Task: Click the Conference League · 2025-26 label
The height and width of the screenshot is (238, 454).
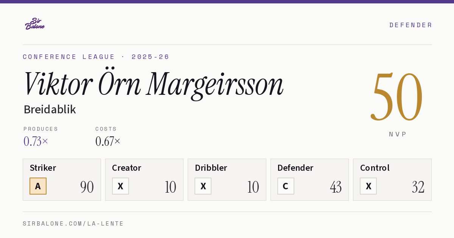Action: 96,57
